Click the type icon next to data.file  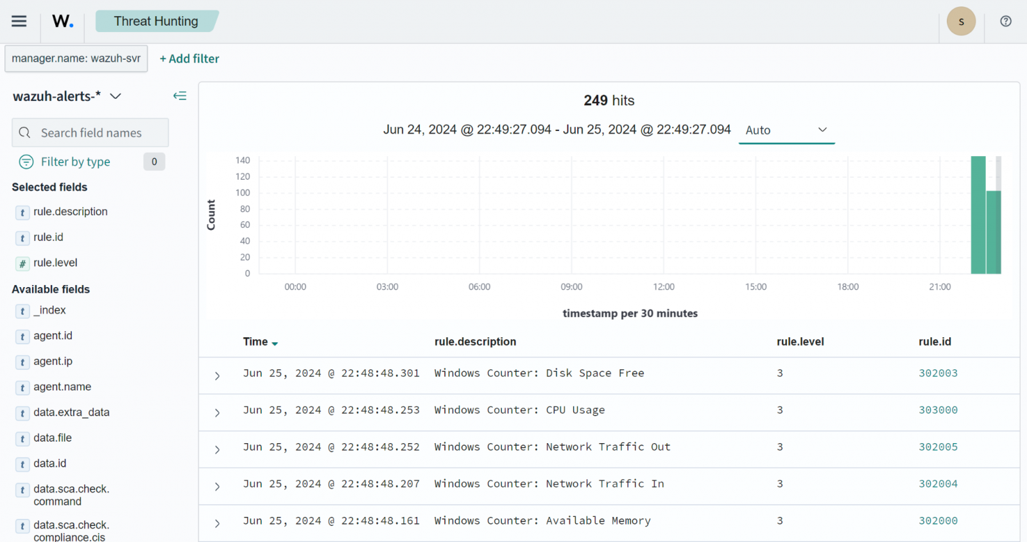[x=22, y=439]
